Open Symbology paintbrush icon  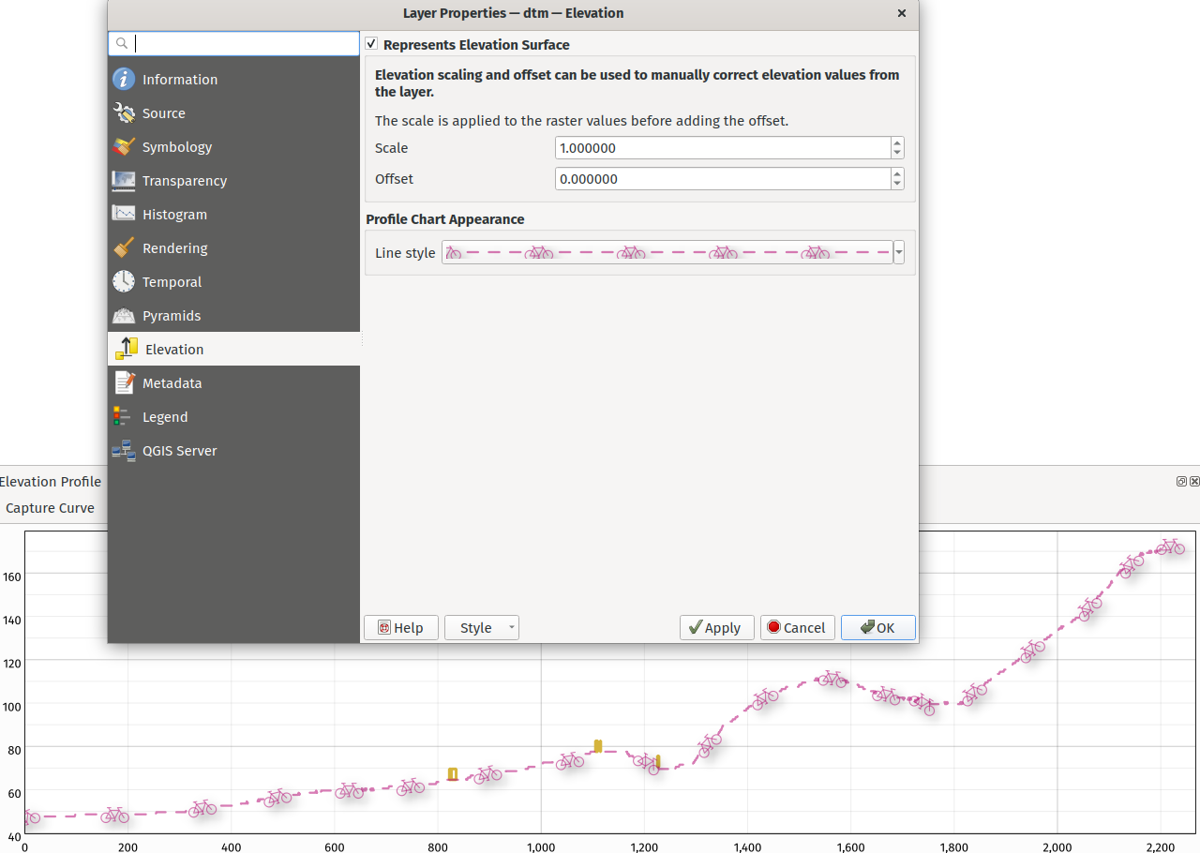coord(124,147)
